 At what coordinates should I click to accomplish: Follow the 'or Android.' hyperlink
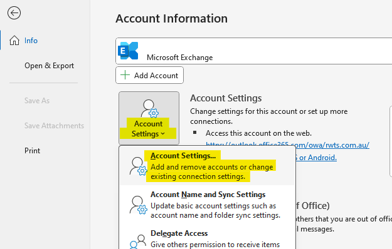click(x=318, y=158)
